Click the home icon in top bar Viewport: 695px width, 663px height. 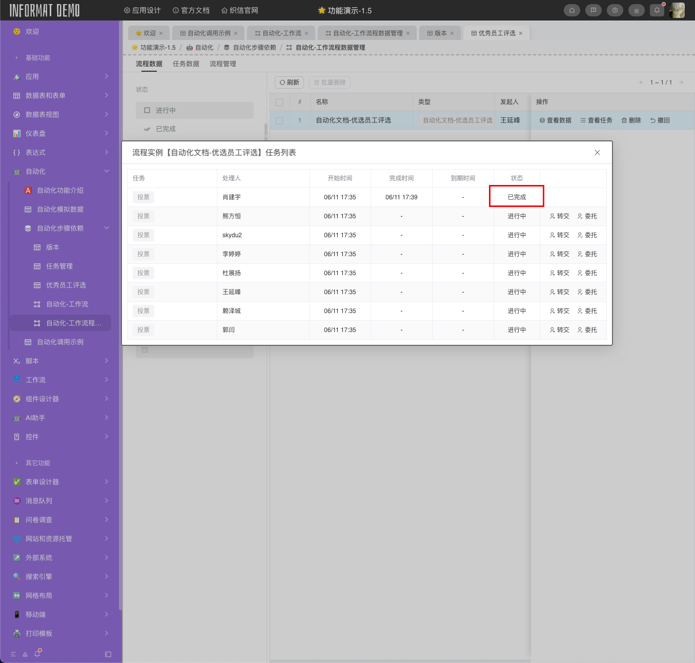coord(572,10)
